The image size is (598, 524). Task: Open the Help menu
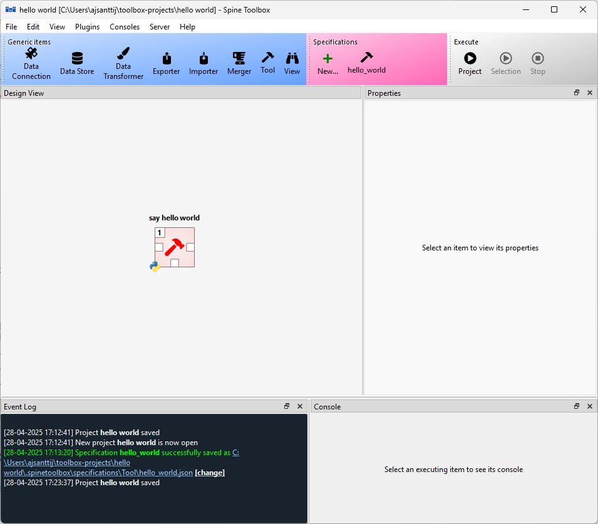point(187,27)
